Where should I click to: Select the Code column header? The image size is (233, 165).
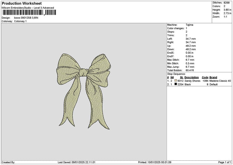(205, 77)
